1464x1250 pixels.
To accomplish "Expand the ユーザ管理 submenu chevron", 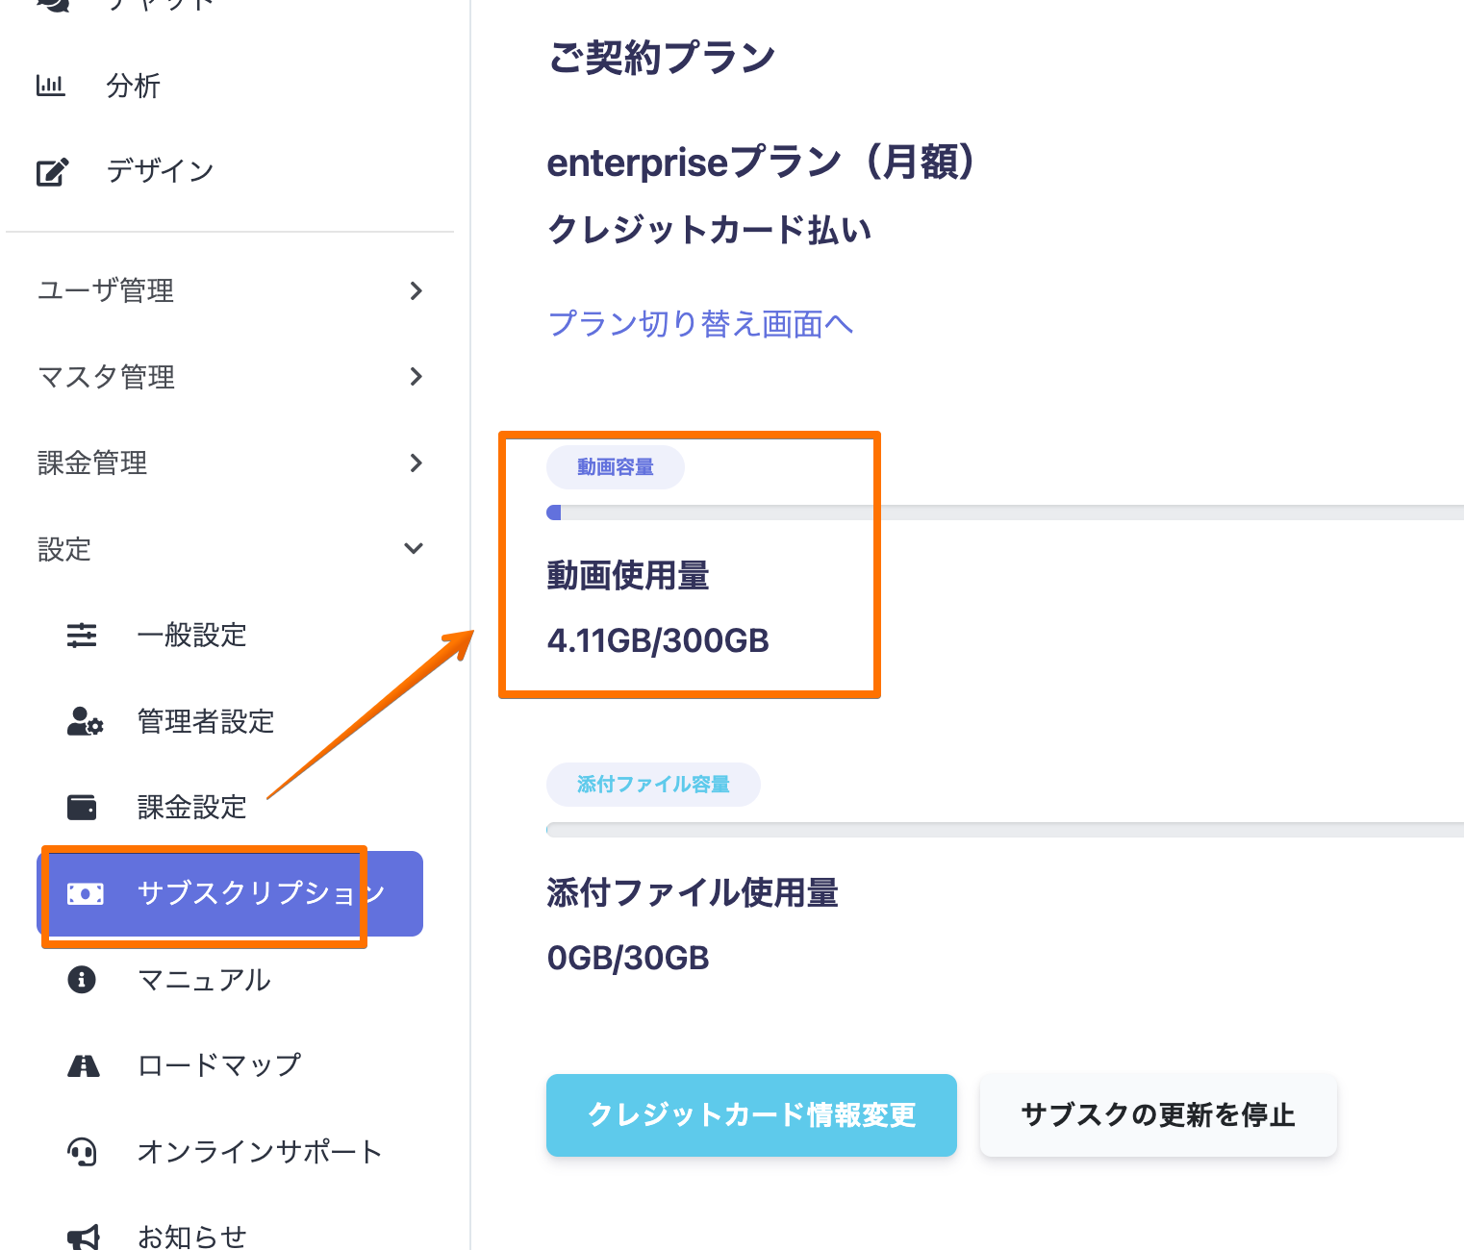I will 416,290.
